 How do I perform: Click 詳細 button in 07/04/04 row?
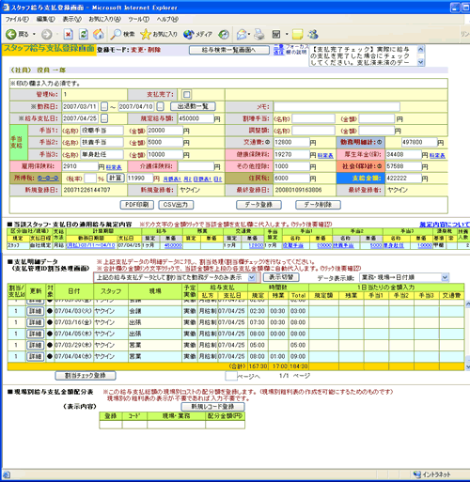35,356
